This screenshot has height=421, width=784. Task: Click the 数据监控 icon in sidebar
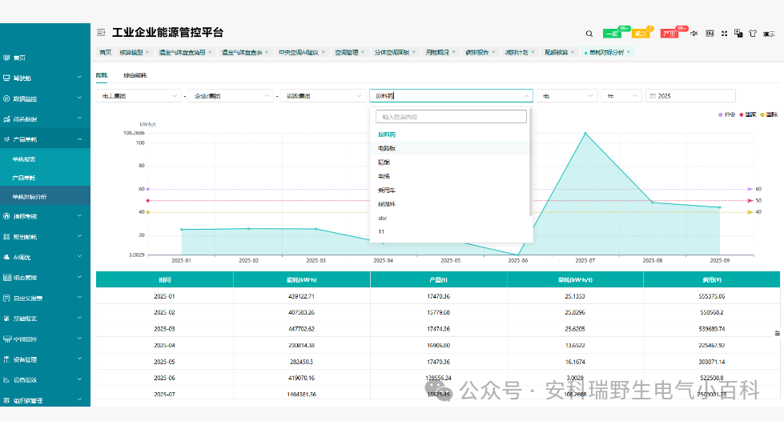(6, 98)
